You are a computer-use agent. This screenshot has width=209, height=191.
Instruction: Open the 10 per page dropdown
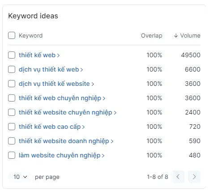coord(20,177)
